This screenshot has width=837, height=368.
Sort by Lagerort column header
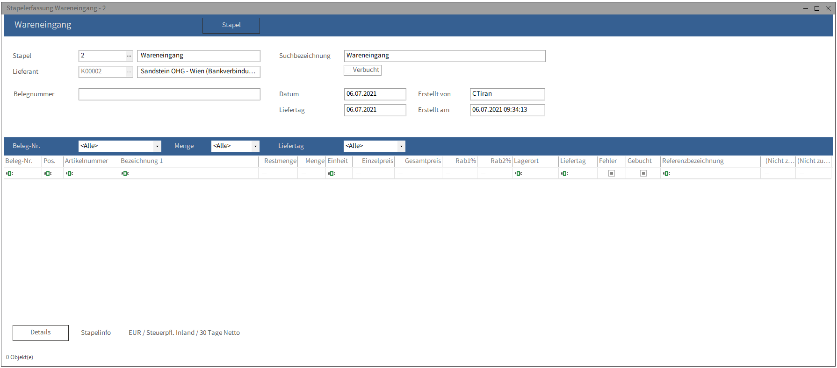coord(535,161)
